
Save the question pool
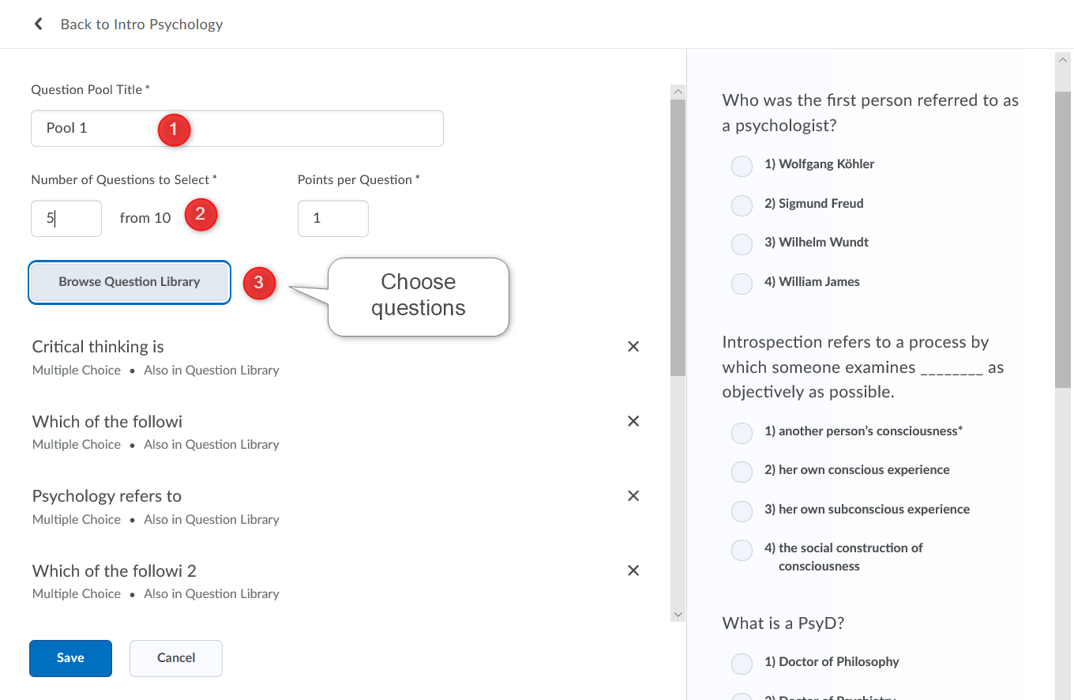[70, 658]
